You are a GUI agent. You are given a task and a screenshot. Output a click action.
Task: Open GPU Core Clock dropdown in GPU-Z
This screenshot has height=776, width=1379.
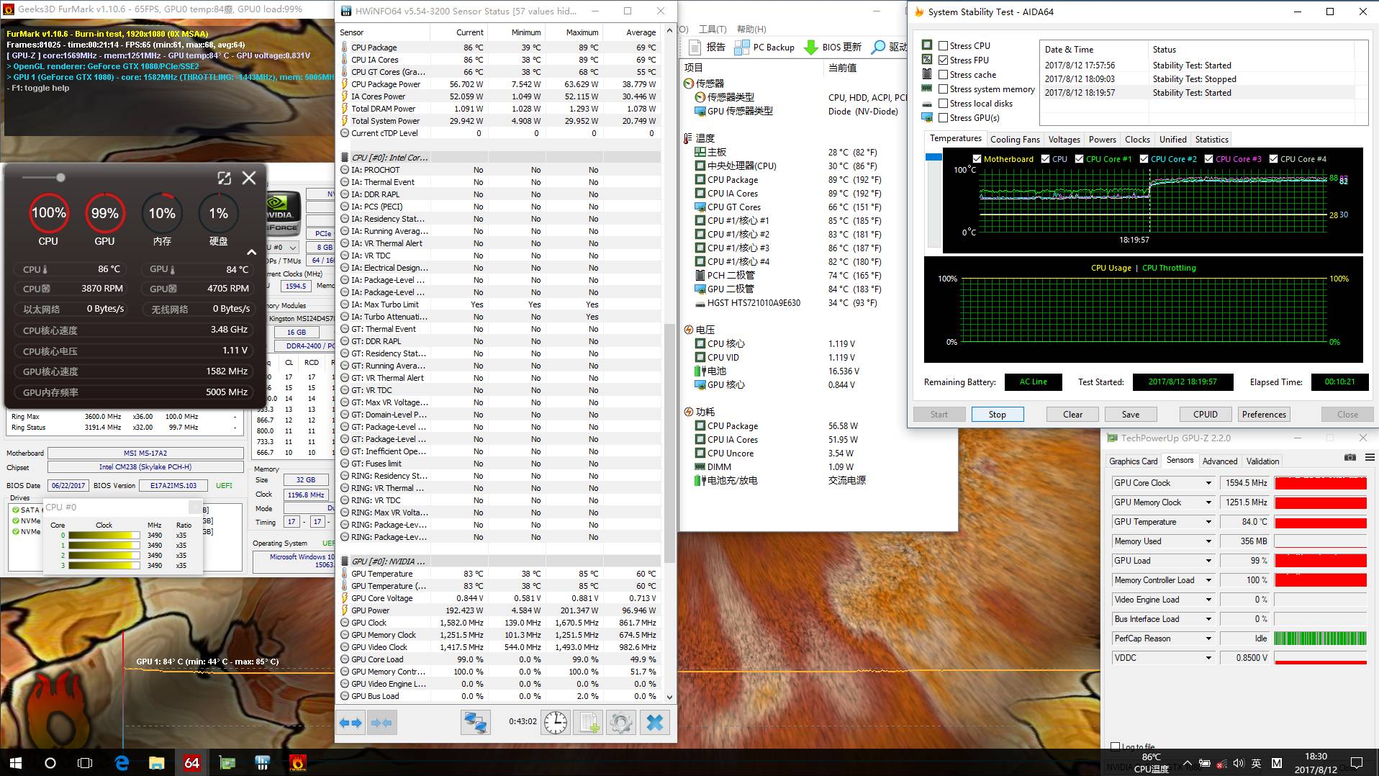coord(1208,483)
